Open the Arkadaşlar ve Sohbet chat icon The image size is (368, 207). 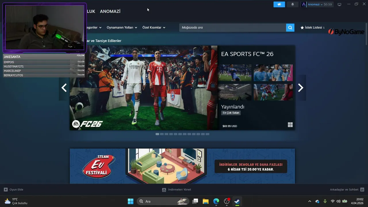click(362, 189)
